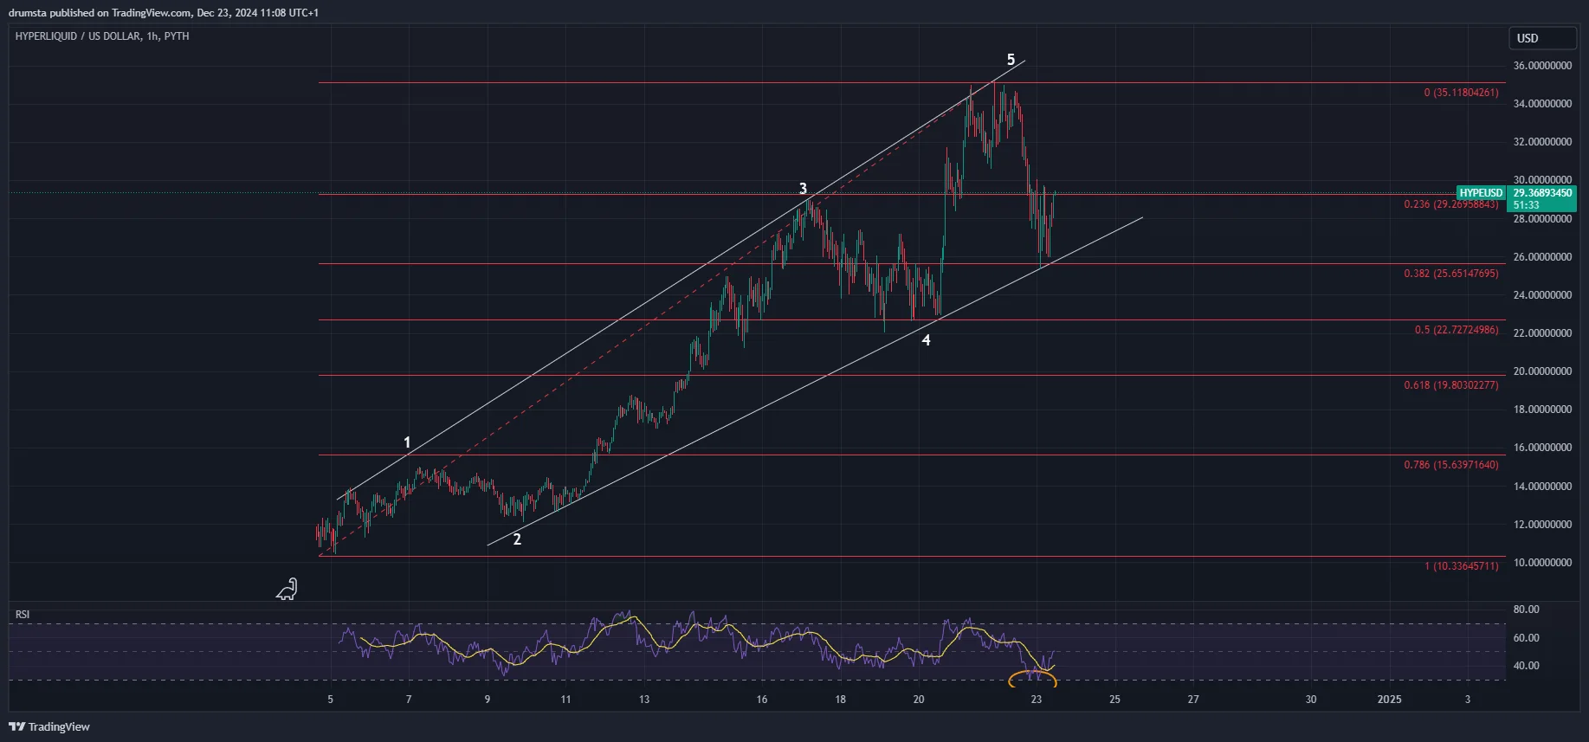Click the HYPERLIQUID / US DOLLAR chart title
The image size is (1589, 742).
pyautogui.click(x=102, y=36)
